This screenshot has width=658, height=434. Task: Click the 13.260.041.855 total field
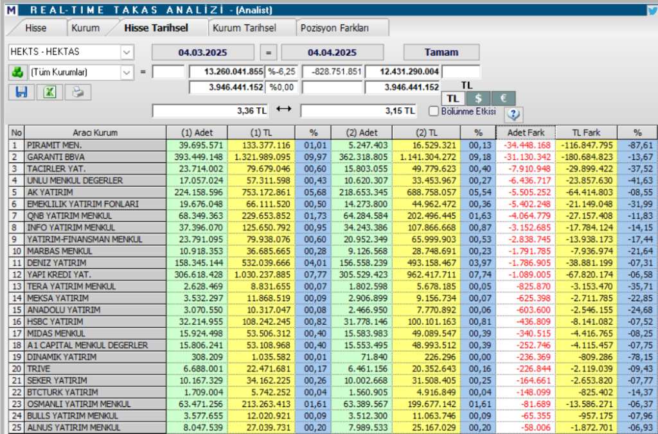pyautogui.click(x=227, y=72)
